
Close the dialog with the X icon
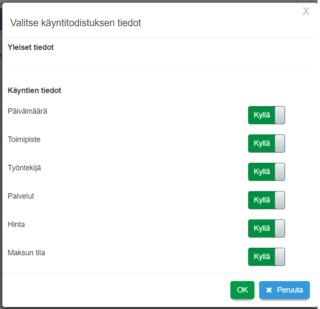306,12
